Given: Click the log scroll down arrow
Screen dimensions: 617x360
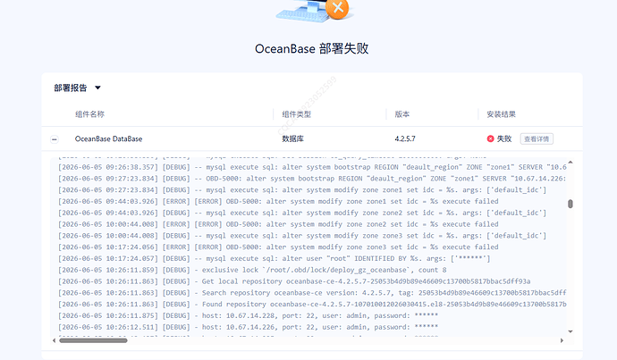Looking at the screenshot, I should point(571,331).
